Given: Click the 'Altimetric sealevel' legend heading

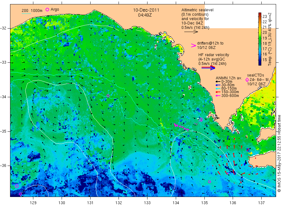Looking at the screenshot, I should tap(197, 10).
